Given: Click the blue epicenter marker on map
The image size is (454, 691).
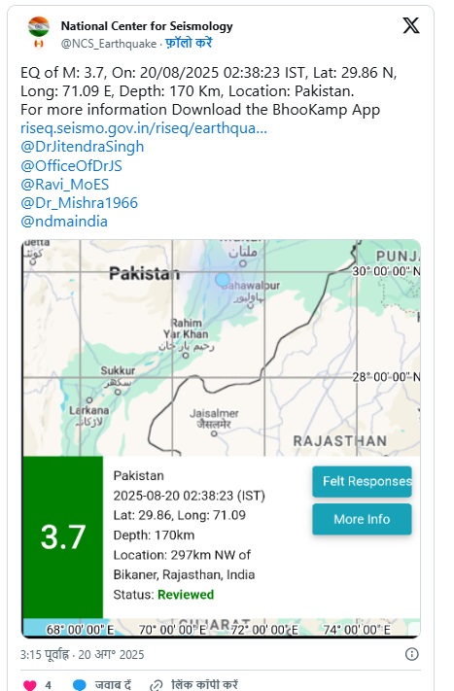Looking at the screenshot, I should point(223,279).
